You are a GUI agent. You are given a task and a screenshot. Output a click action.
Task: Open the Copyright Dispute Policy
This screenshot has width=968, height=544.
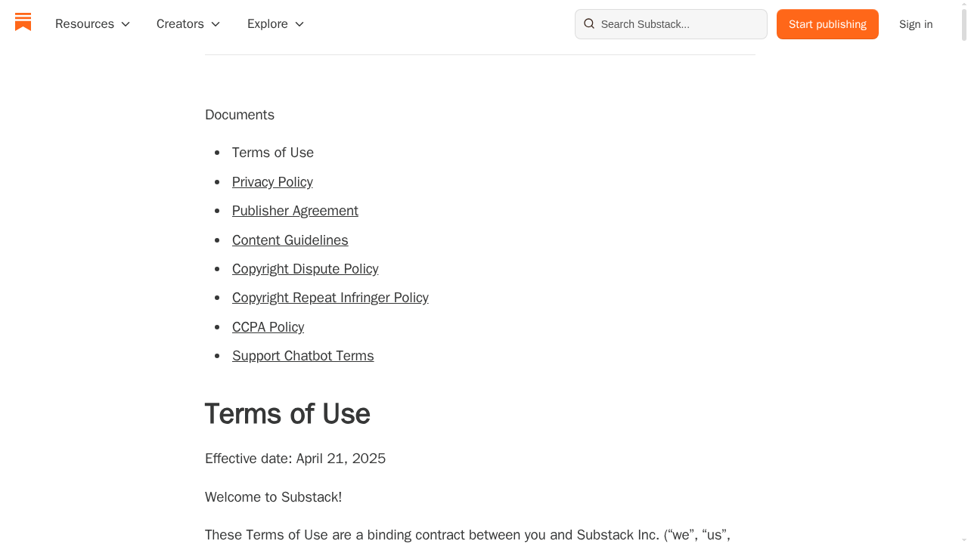tap(305, 269)
